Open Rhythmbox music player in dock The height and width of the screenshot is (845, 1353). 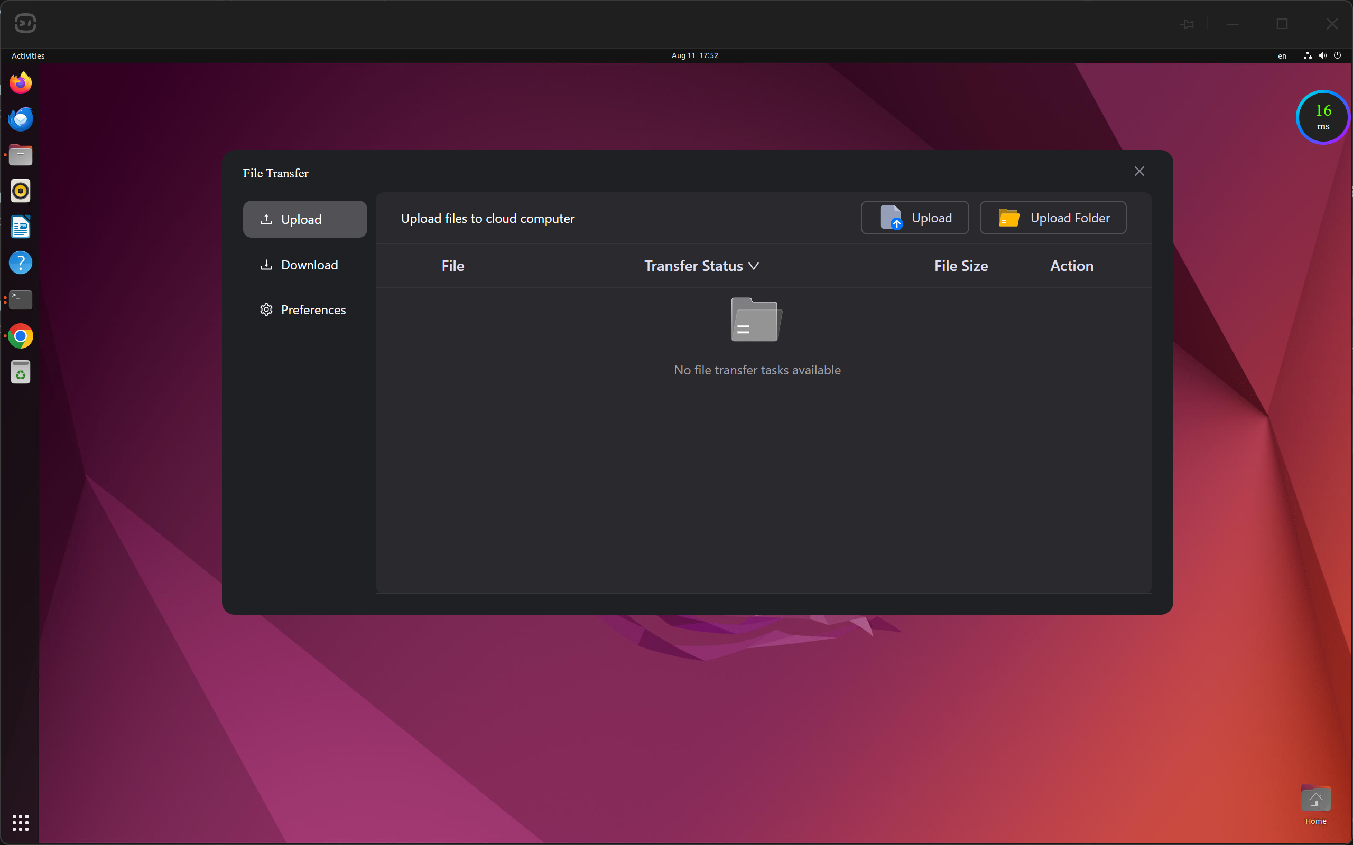point(21,191)
